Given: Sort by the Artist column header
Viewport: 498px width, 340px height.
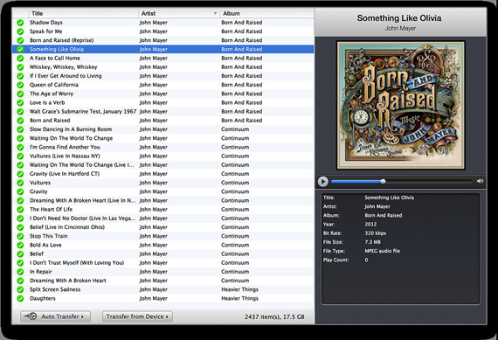Looking at the screenshot, I should [179, 13].
